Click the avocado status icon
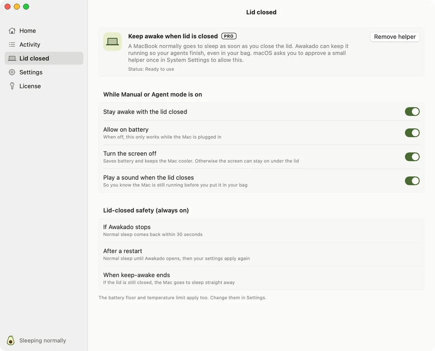This screenshot has height=351, width=435. coord(11,340)
